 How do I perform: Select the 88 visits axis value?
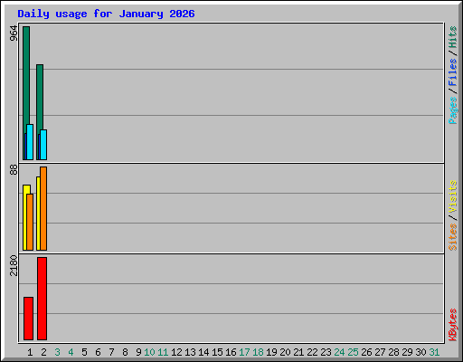pyautogui.click(x=14, y=170)
